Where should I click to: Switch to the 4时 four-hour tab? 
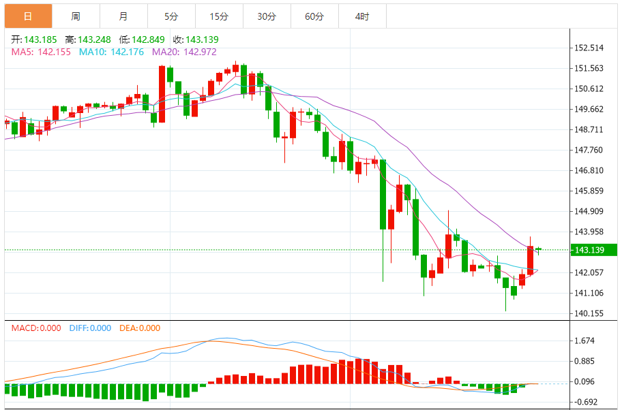point(362,16)
